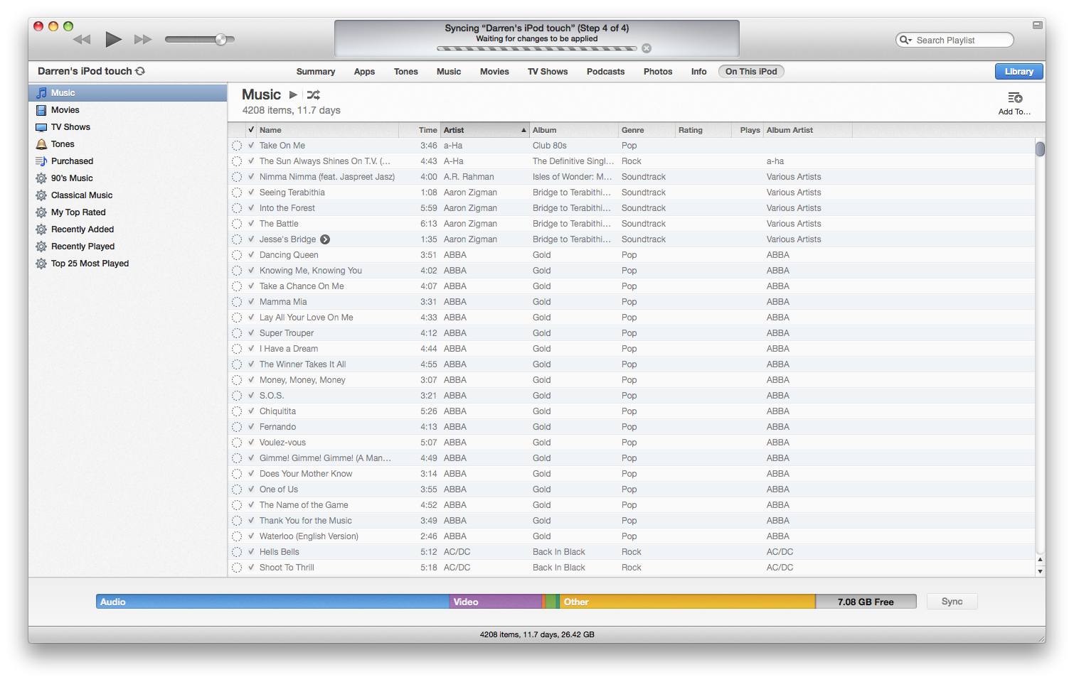The width and height of the screenshot is (1074, 682).
Task: Click the sync status circle for Seeing Terabithia
Action: [x=237, y=193]
